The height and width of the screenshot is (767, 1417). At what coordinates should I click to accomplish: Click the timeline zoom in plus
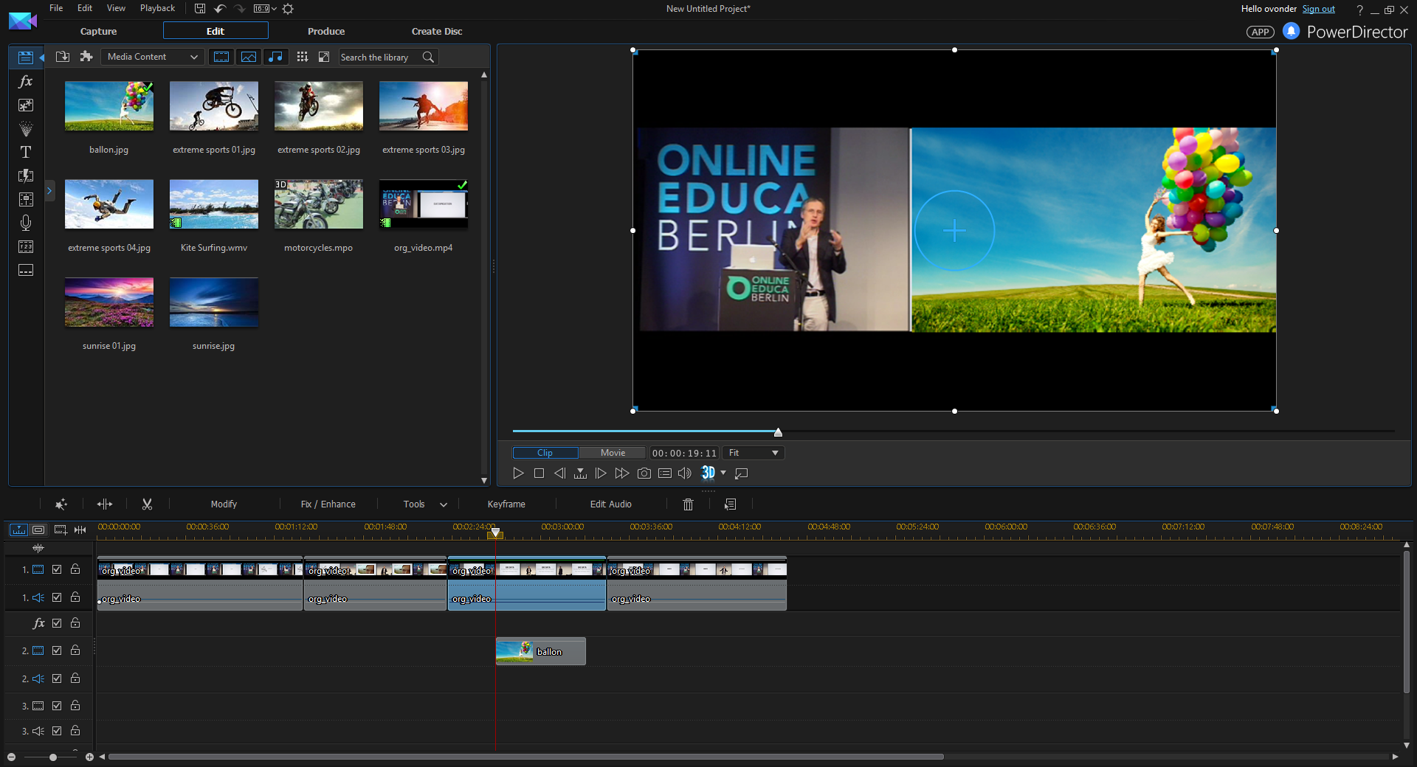89,757
